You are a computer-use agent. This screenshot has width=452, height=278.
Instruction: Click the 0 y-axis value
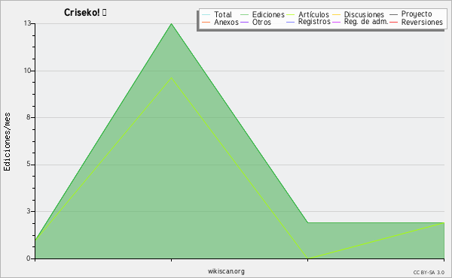[29, 258]
